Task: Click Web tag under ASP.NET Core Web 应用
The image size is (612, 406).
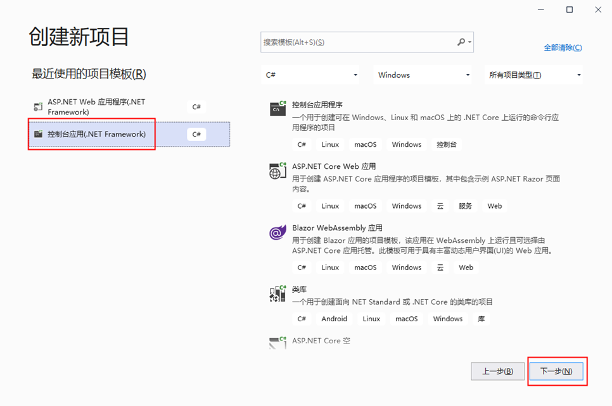Action: click(x=495, y=206)
